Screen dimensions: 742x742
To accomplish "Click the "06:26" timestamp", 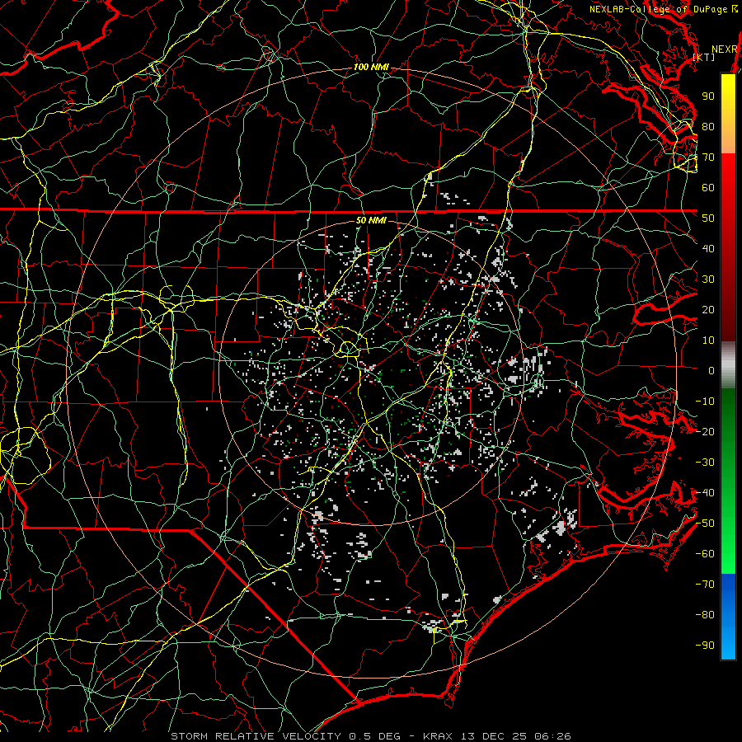I will tap(552, 736).
